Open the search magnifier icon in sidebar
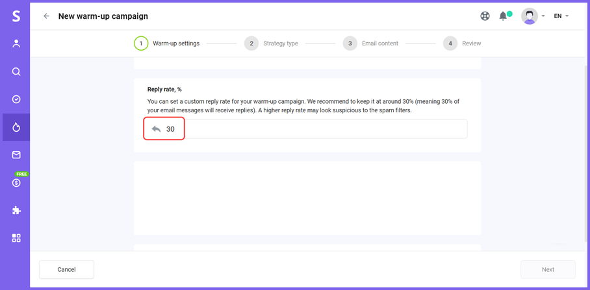The width and height of the screenshot is (590, 290). click(16, 71)
